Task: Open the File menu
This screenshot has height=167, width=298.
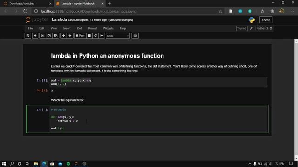Action: tap(30, 28)
